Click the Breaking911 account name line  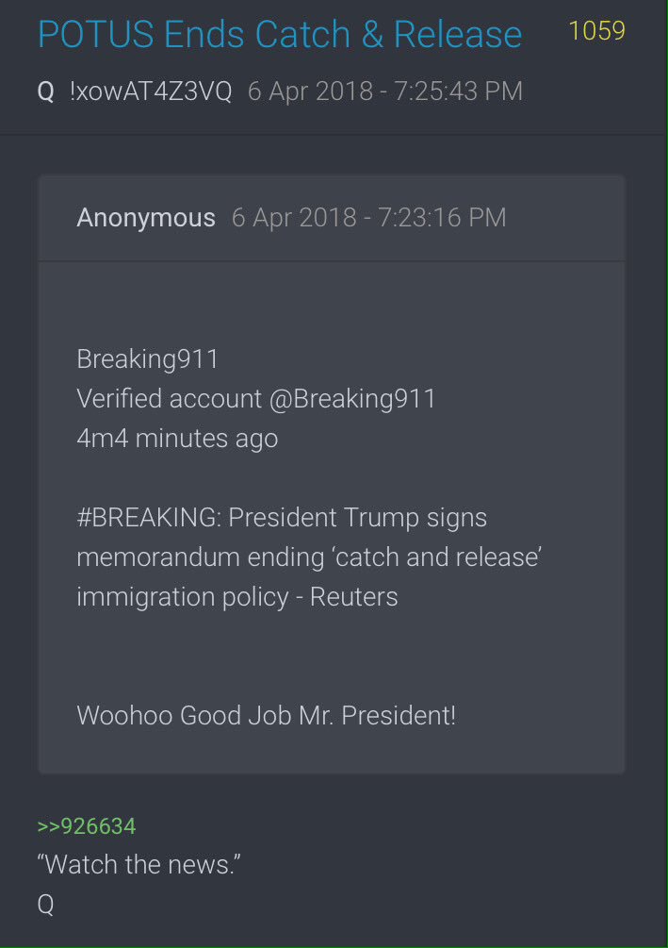click(147, 359)
